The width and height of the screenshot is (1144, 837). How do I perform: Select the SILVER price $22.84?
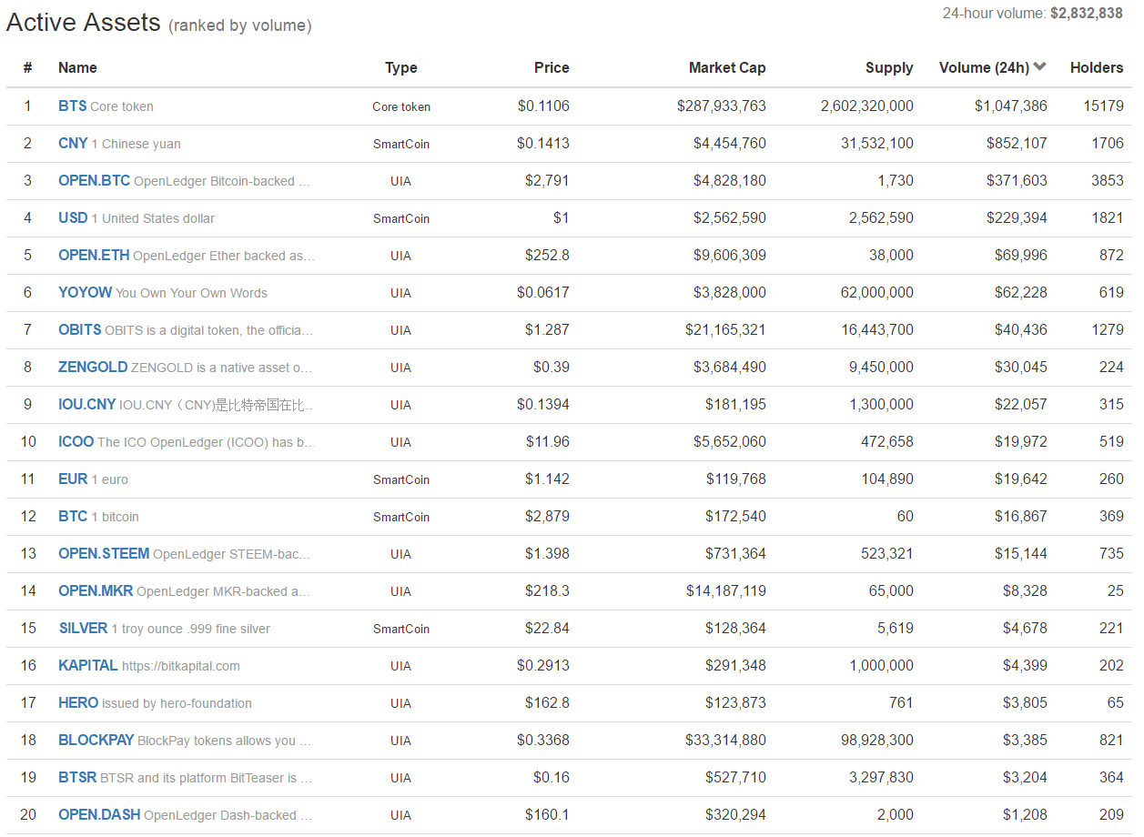point(547,629)
